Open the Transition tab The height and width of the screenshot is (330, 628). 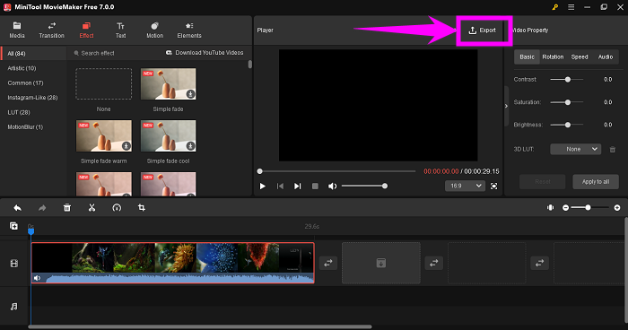click(52, 30)
